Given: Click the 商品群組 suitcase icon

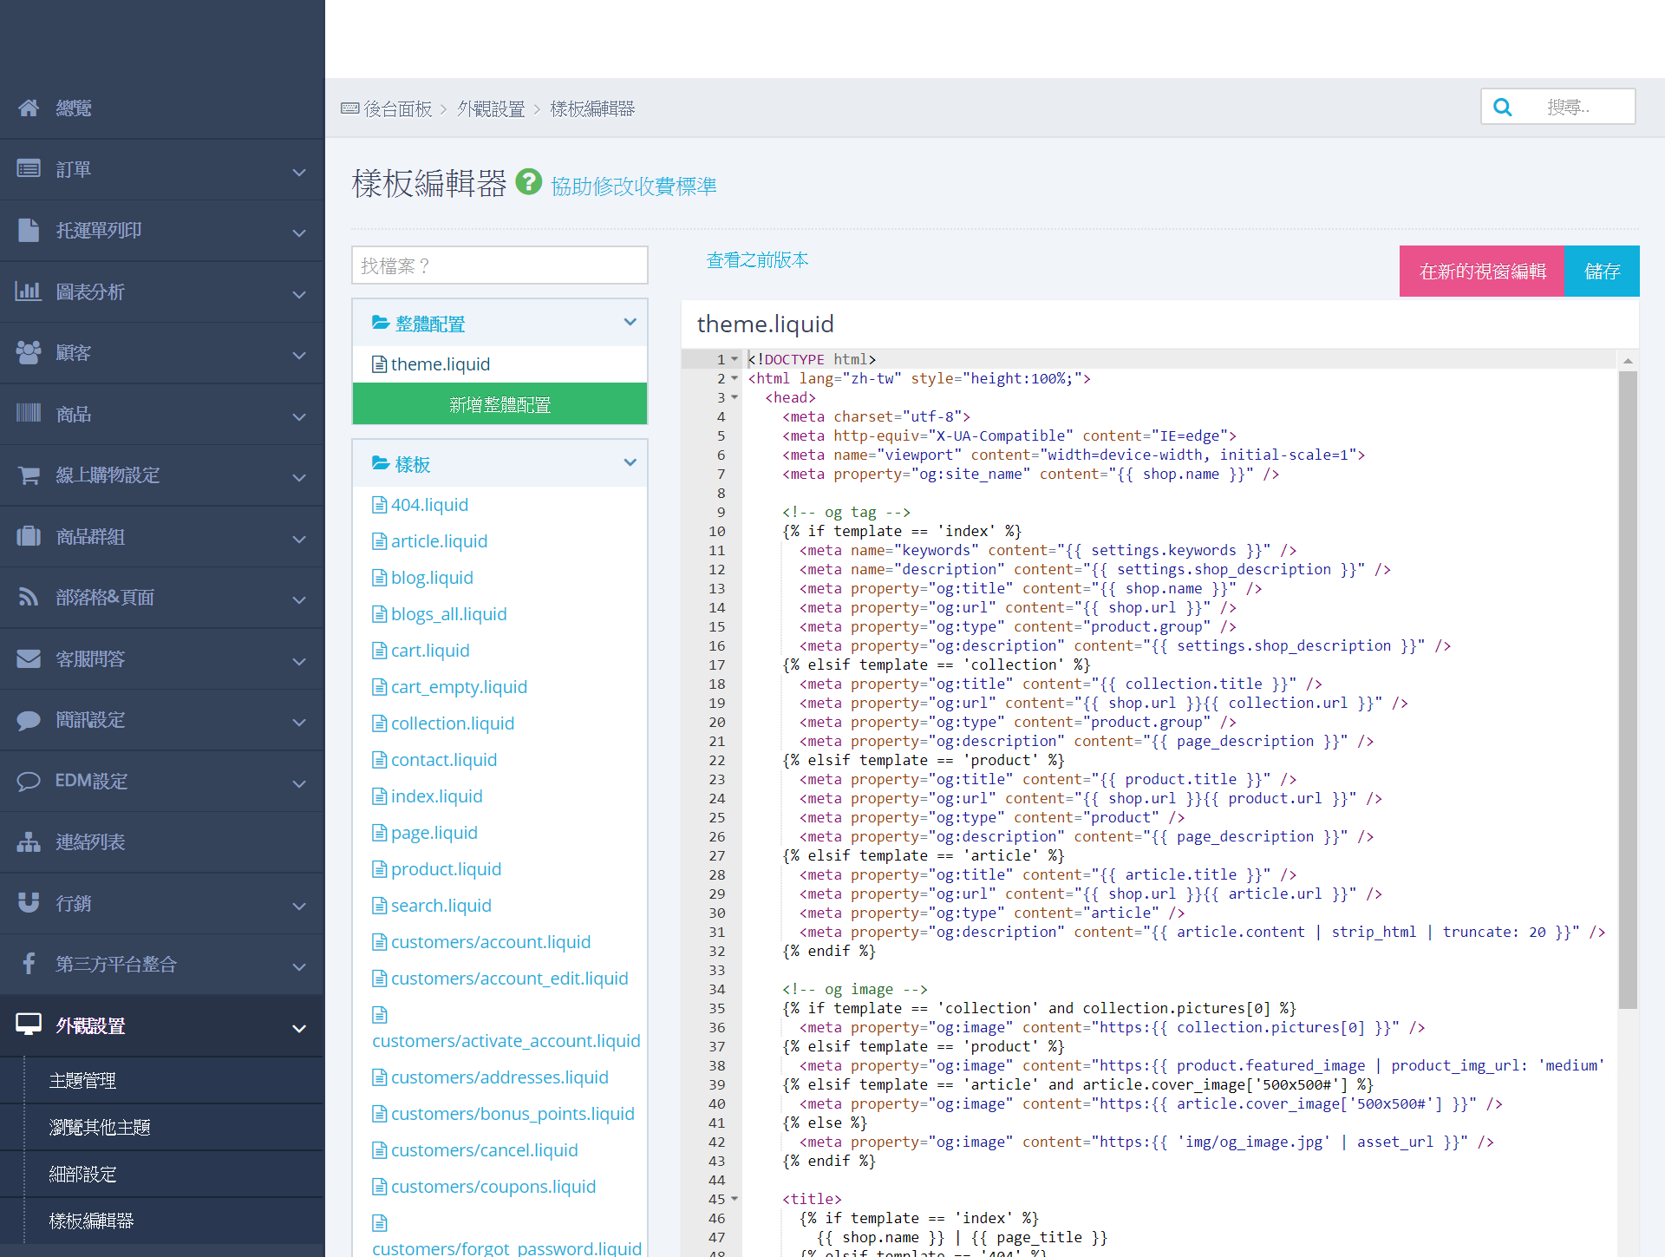Looking at the screenshot, I should tap(29, 536).
